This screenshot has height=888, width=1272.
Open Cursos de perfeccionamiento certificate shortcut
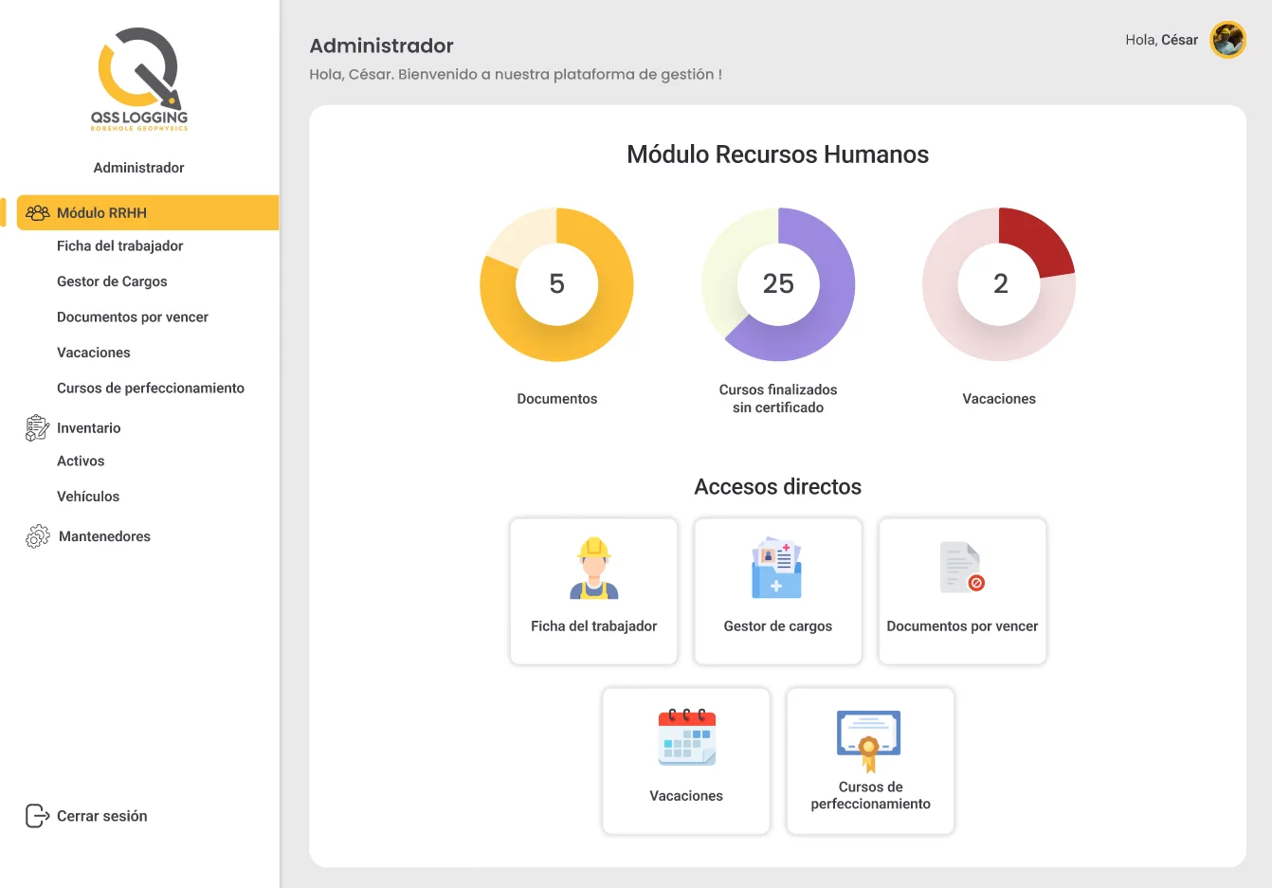click(x=870, y=761)
